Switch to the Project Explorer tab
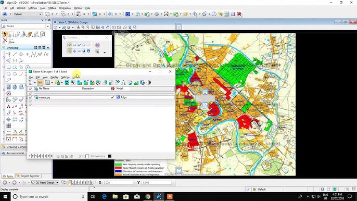The image size is (357, 201). coord(28,176)
